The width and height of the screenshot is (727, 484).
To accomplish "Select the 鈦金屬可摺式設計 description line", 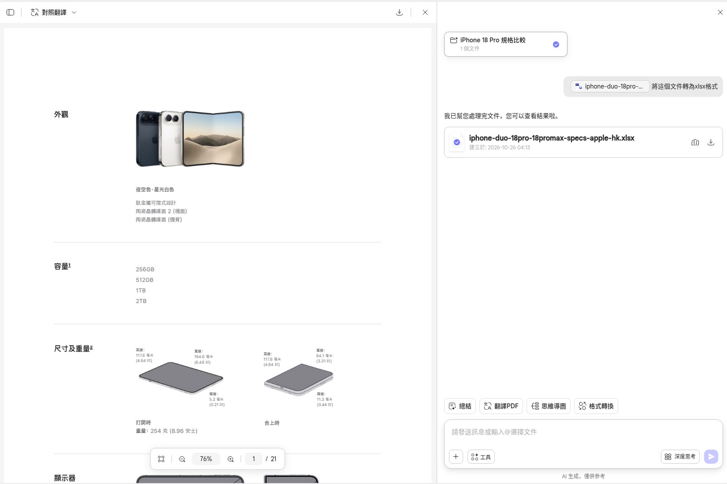I will (x=156, y=203).
